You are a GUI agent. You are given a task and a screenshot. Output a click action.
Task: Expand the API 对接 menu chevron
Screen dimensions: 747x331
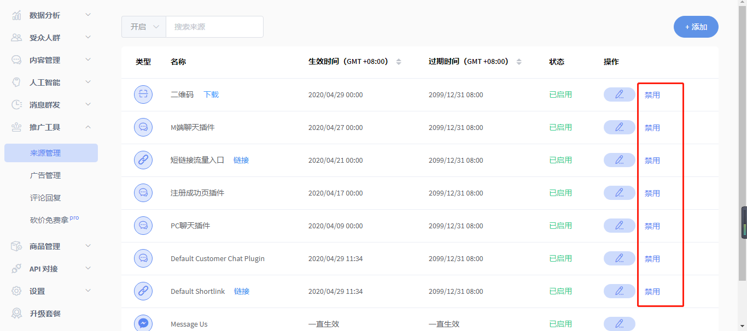[x=88, y=268]
